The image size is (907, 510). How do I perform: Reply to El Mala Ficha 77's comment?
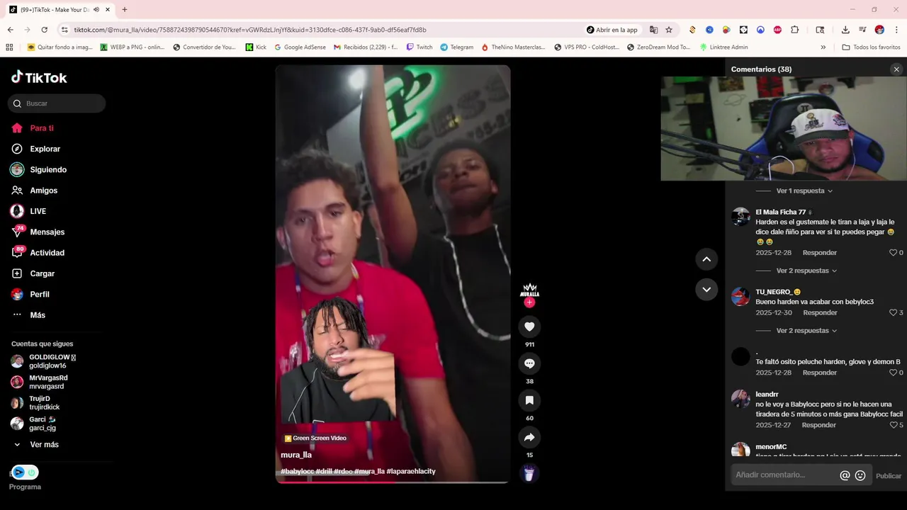[820, 253]
